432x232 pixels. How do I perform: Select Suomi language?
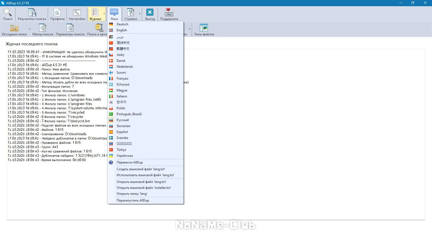[x=146, y=73]
